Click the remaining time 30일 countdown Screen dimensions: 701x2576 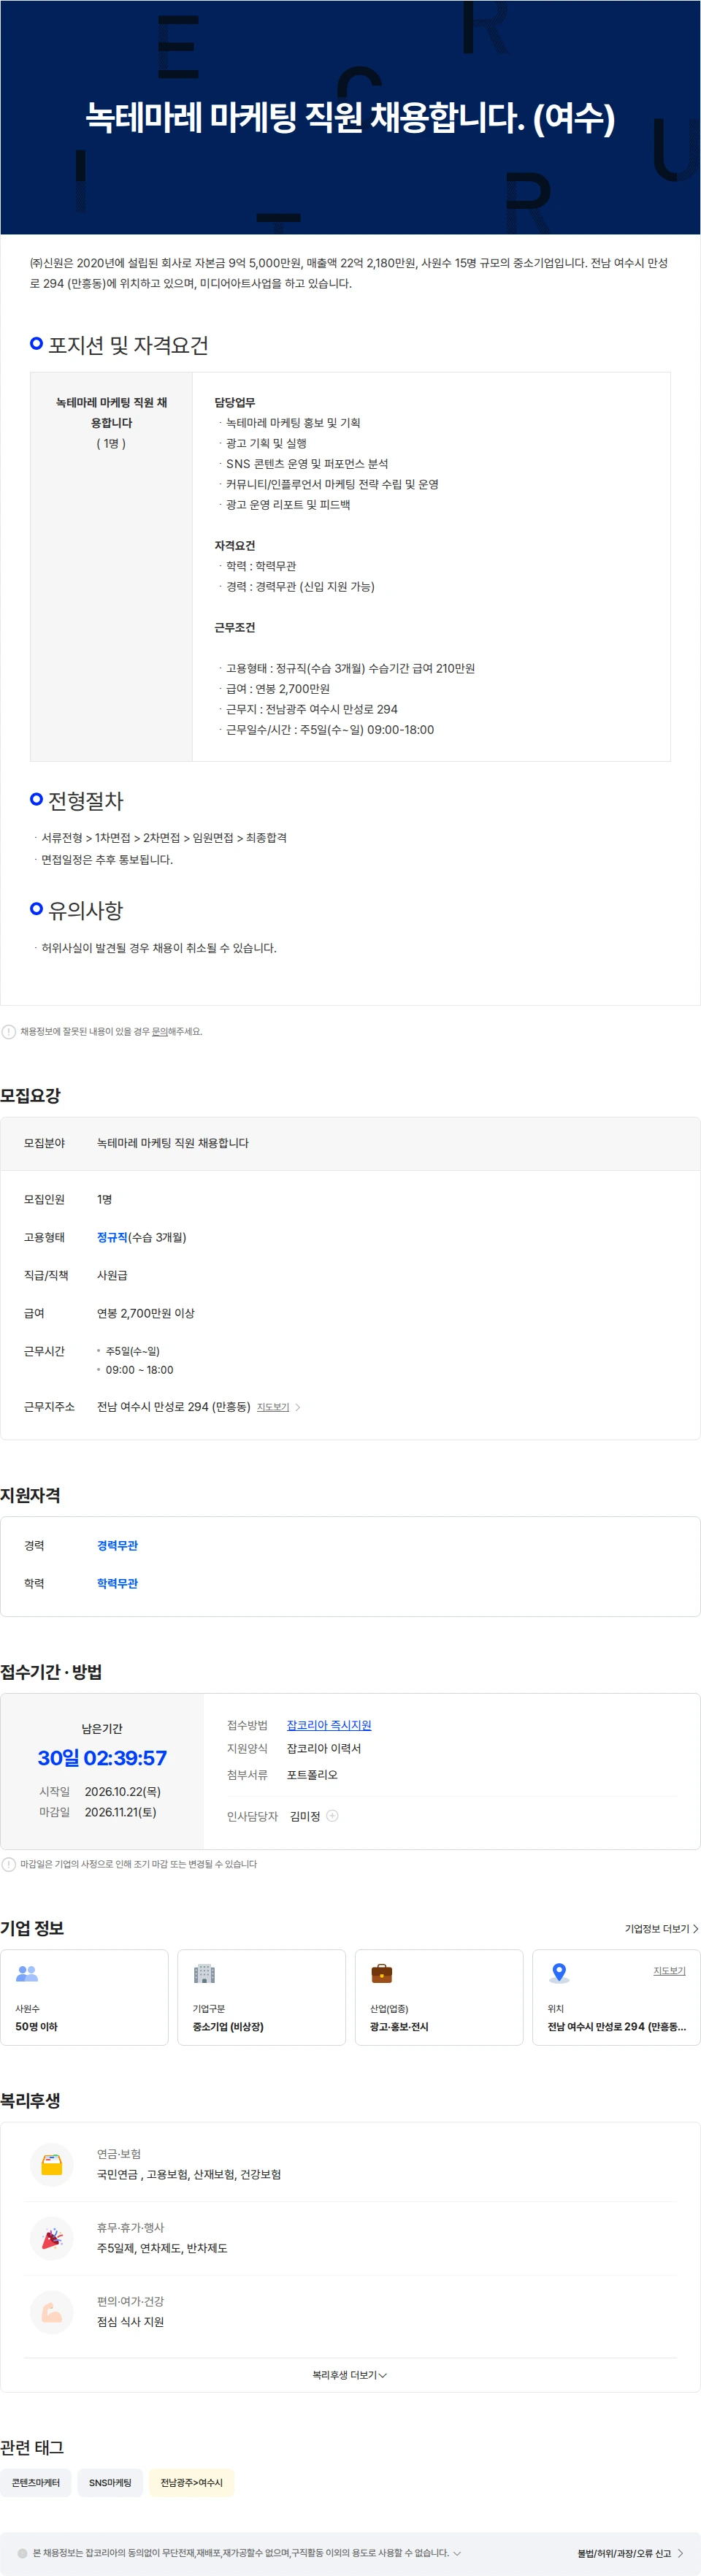(102, 1758)
